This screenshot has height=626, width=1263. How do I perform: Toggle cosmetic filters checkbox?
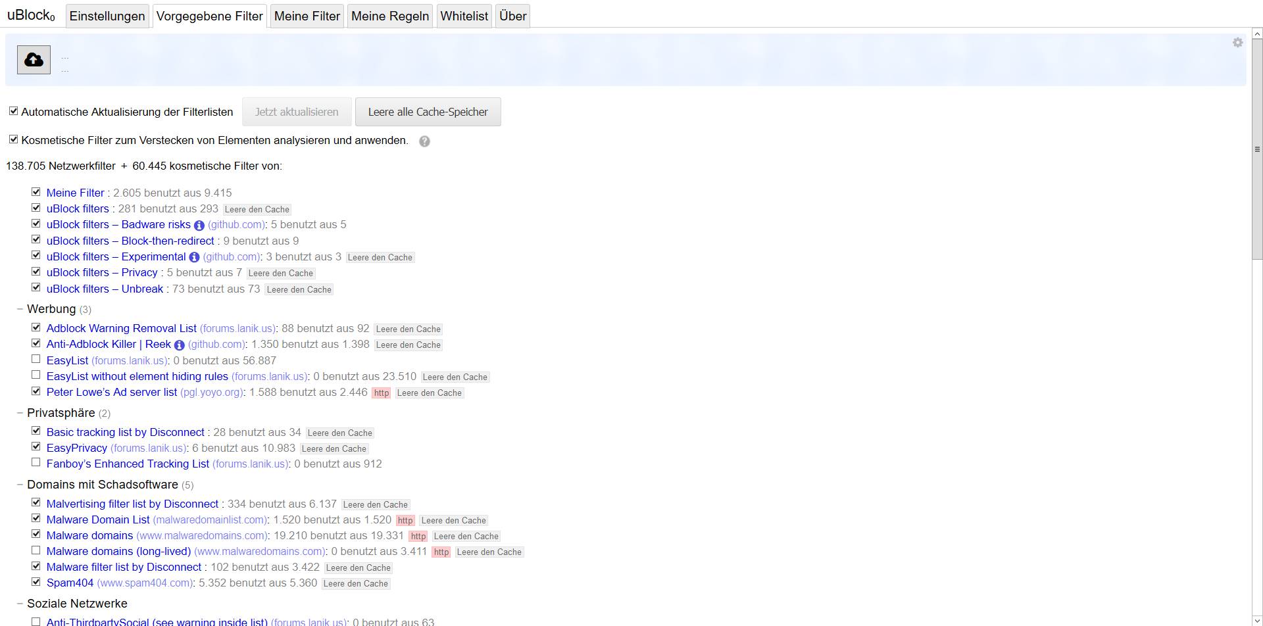13,139
